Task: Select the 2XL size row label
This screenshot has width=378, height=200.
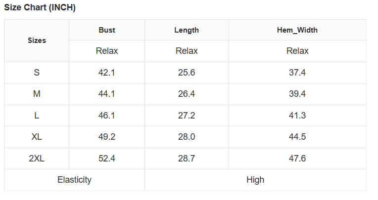Action: 37,159
